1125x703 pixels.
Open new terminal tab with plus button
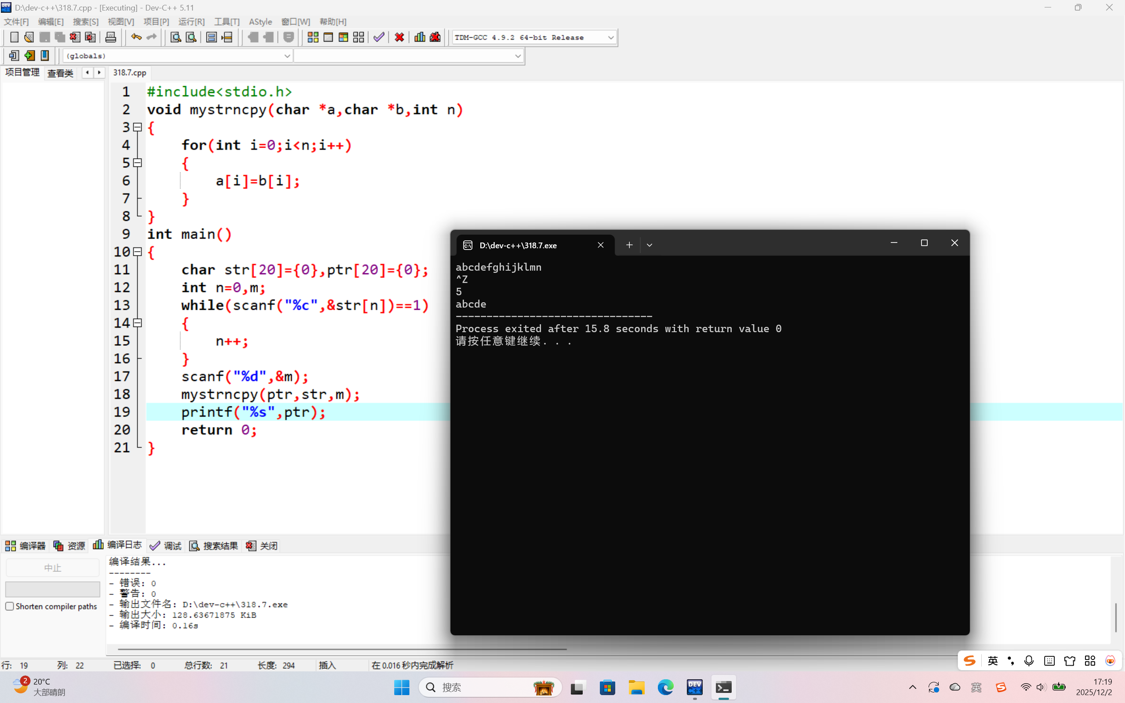coord(629,245)
